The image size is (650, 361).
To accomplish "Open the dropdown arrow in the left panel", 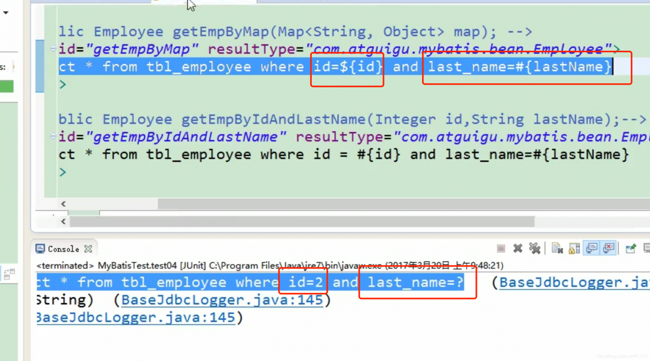I will 6,13.
